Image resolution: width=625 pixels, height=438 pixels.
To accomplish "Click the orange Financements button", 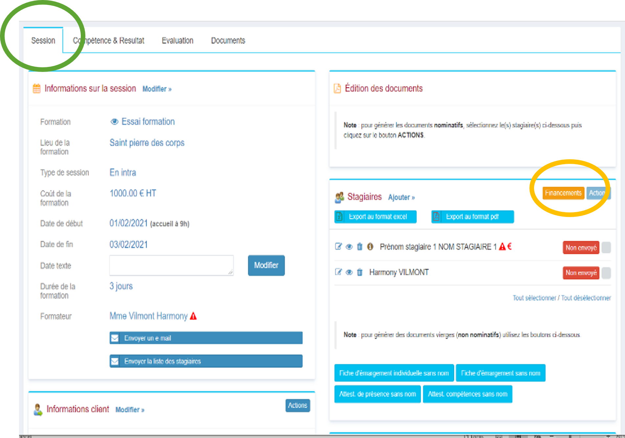I will [563, 193].
